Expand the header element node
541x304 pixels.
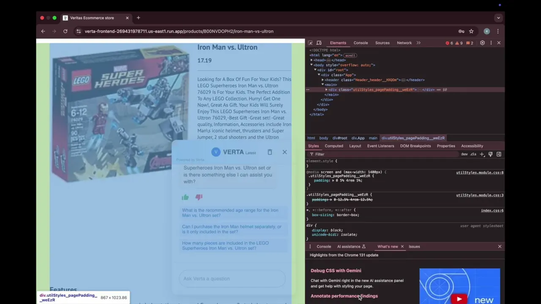[x=323, y=80]
